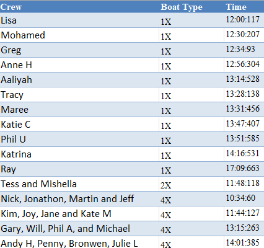
Task: Select Aaliyah's time 13:14:528
Action: coord(244,80)
